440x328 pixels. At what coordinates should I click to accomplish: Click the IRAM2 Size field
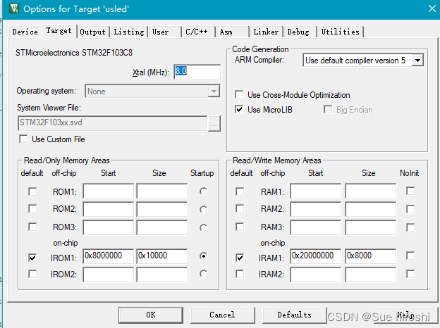point(371,275)
